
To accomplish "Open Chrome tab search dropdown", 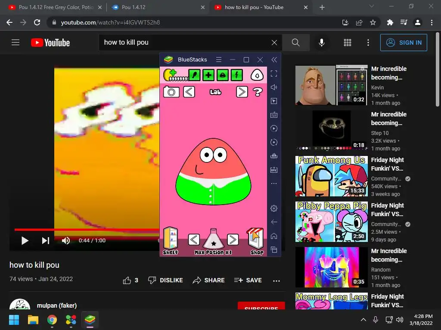I will pos(372,6).
